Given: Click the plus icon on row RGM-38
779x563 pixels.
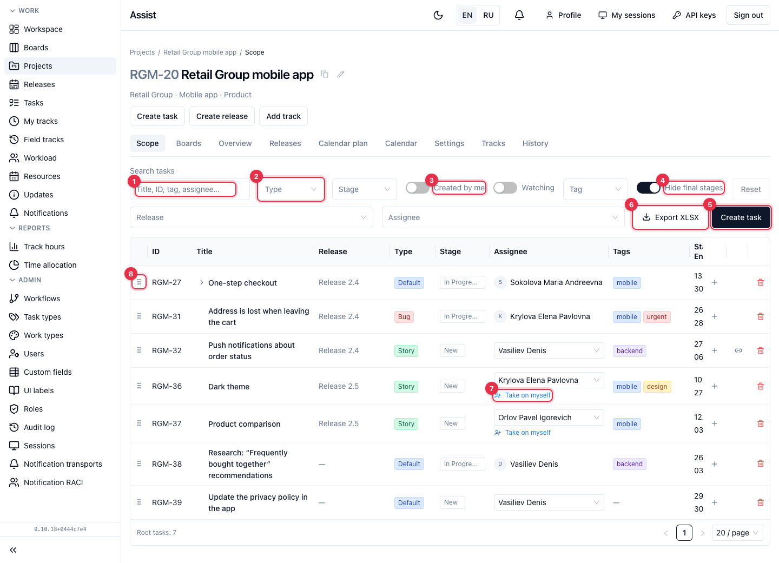Looking at the screenshot, I should click(715, 464).
